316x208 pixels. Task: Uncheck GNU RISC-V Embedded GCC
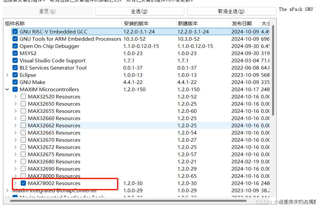[15, 31]
